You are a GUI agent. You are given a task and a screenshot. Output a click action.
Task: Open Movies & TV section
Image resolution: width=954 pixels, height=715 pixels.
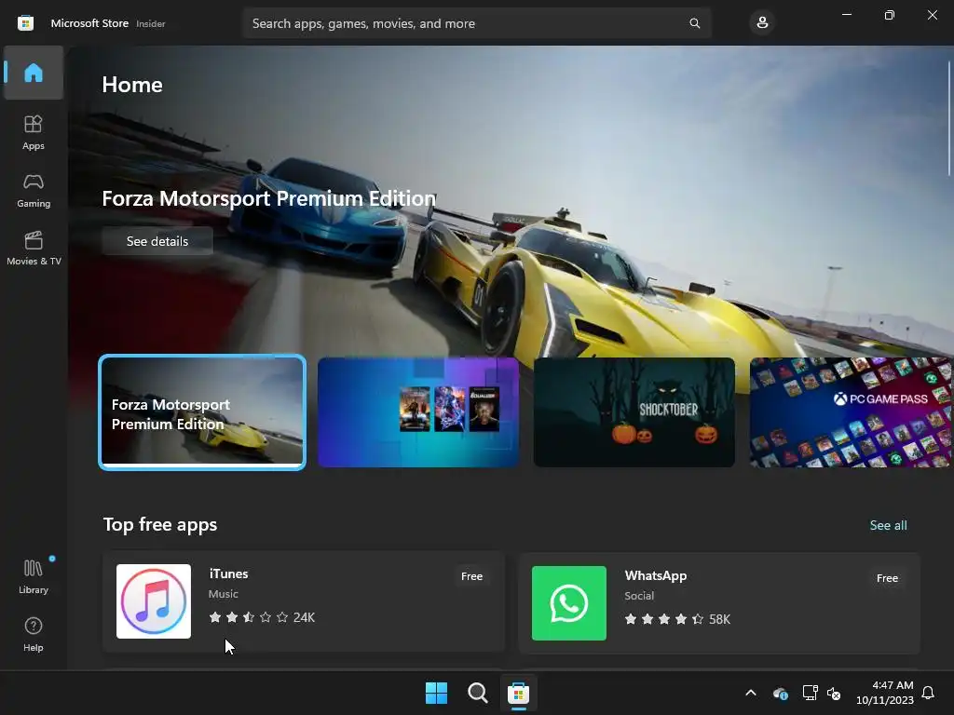point(34,248)
